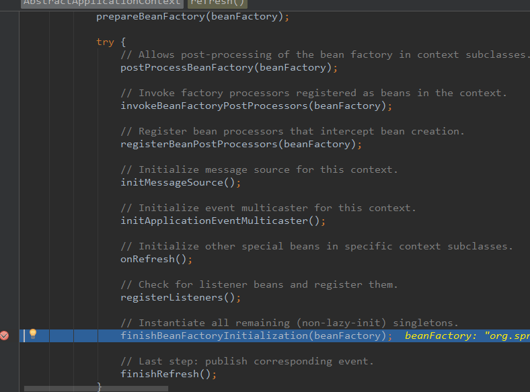Click on the prepareBeanFactory method call

[x=153, y=16]
